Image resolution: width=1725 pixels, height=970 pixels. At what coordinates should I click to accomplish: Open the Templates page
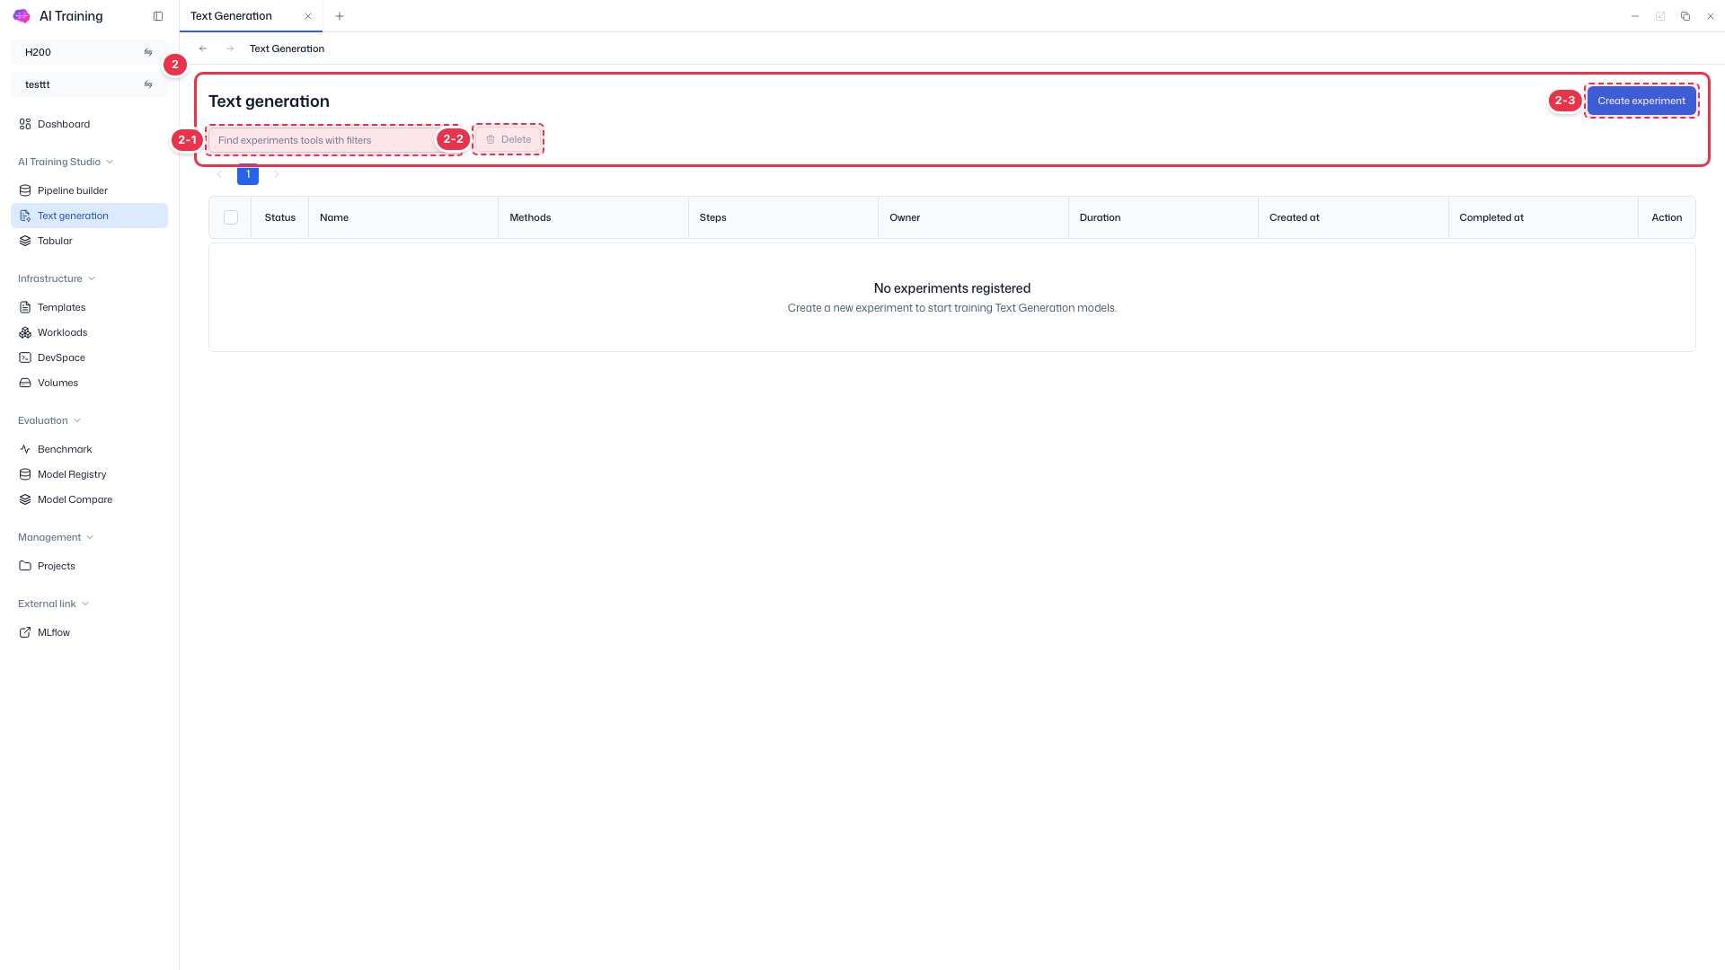89,307
